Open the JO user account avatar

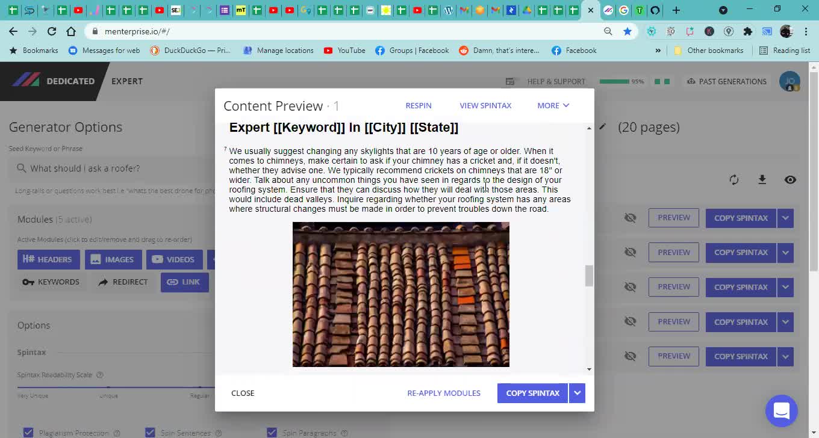coord(789,81)
